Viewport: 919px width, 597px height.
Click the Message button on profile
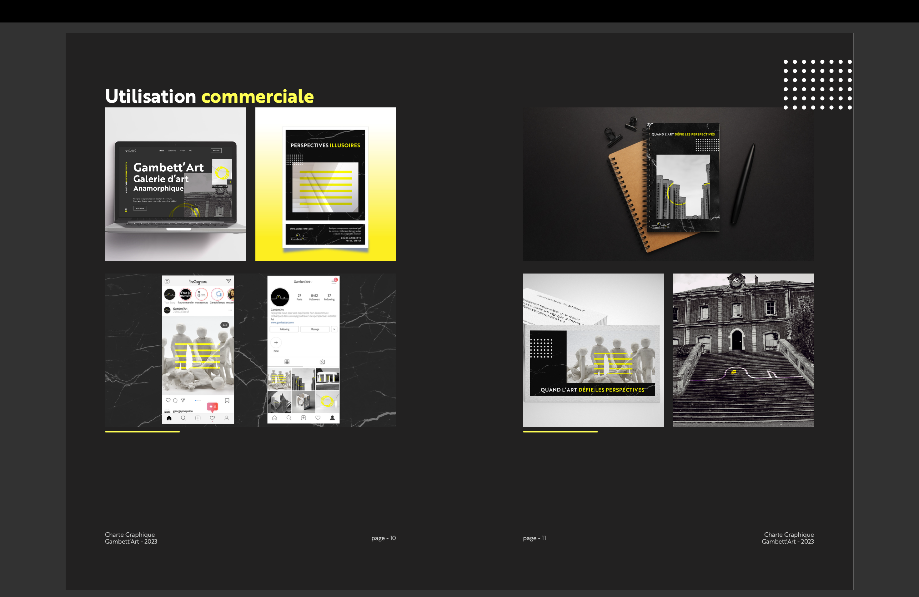point(315,329)
